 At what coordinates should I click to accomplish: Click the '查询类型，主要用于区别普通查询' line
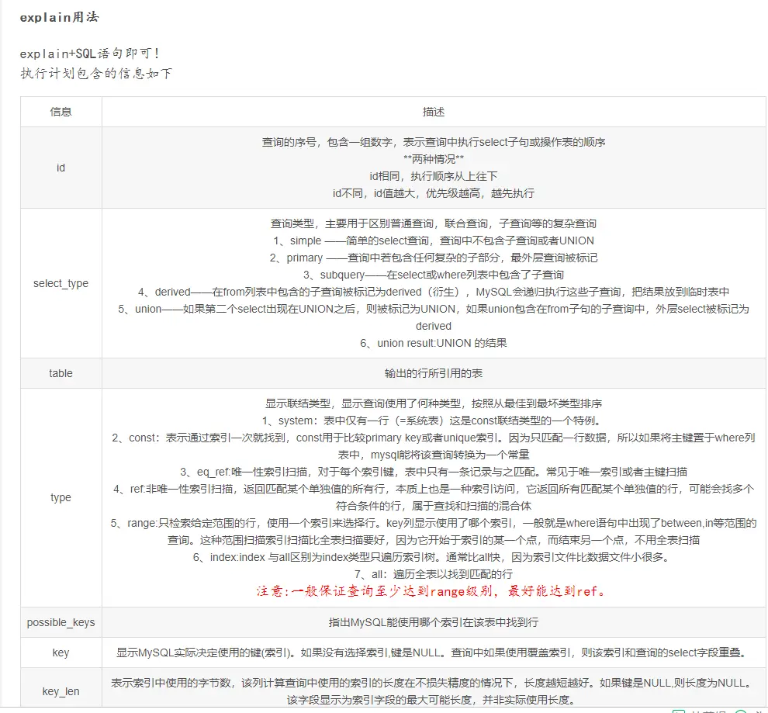(434, 223)
